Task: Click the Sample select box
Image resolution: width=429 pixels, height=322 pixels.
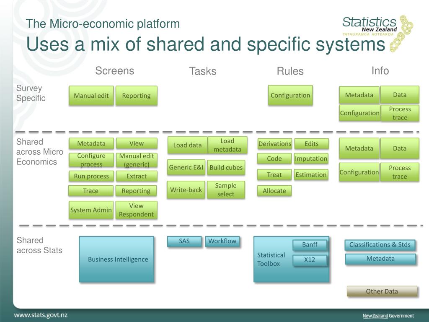Action: click(226, 190)
